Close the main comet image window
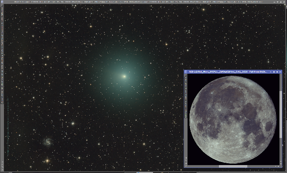 (x=285, y=2)
